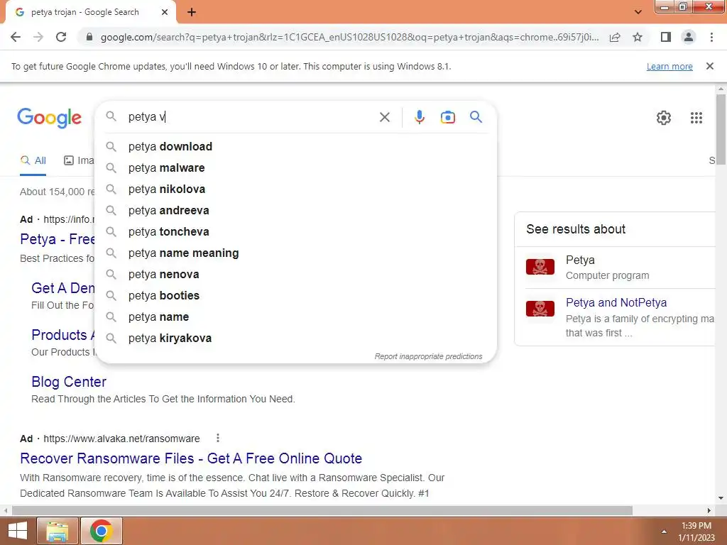This screenshot has height=545, width=727.
Task: Choose the 'petya download' suggestion
Action: [x=295, y=146]
